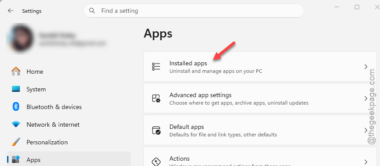Select Apps in the sidebar
Image resolution: width=380 pixels, height=166 pixels.
tap(69, 159)
